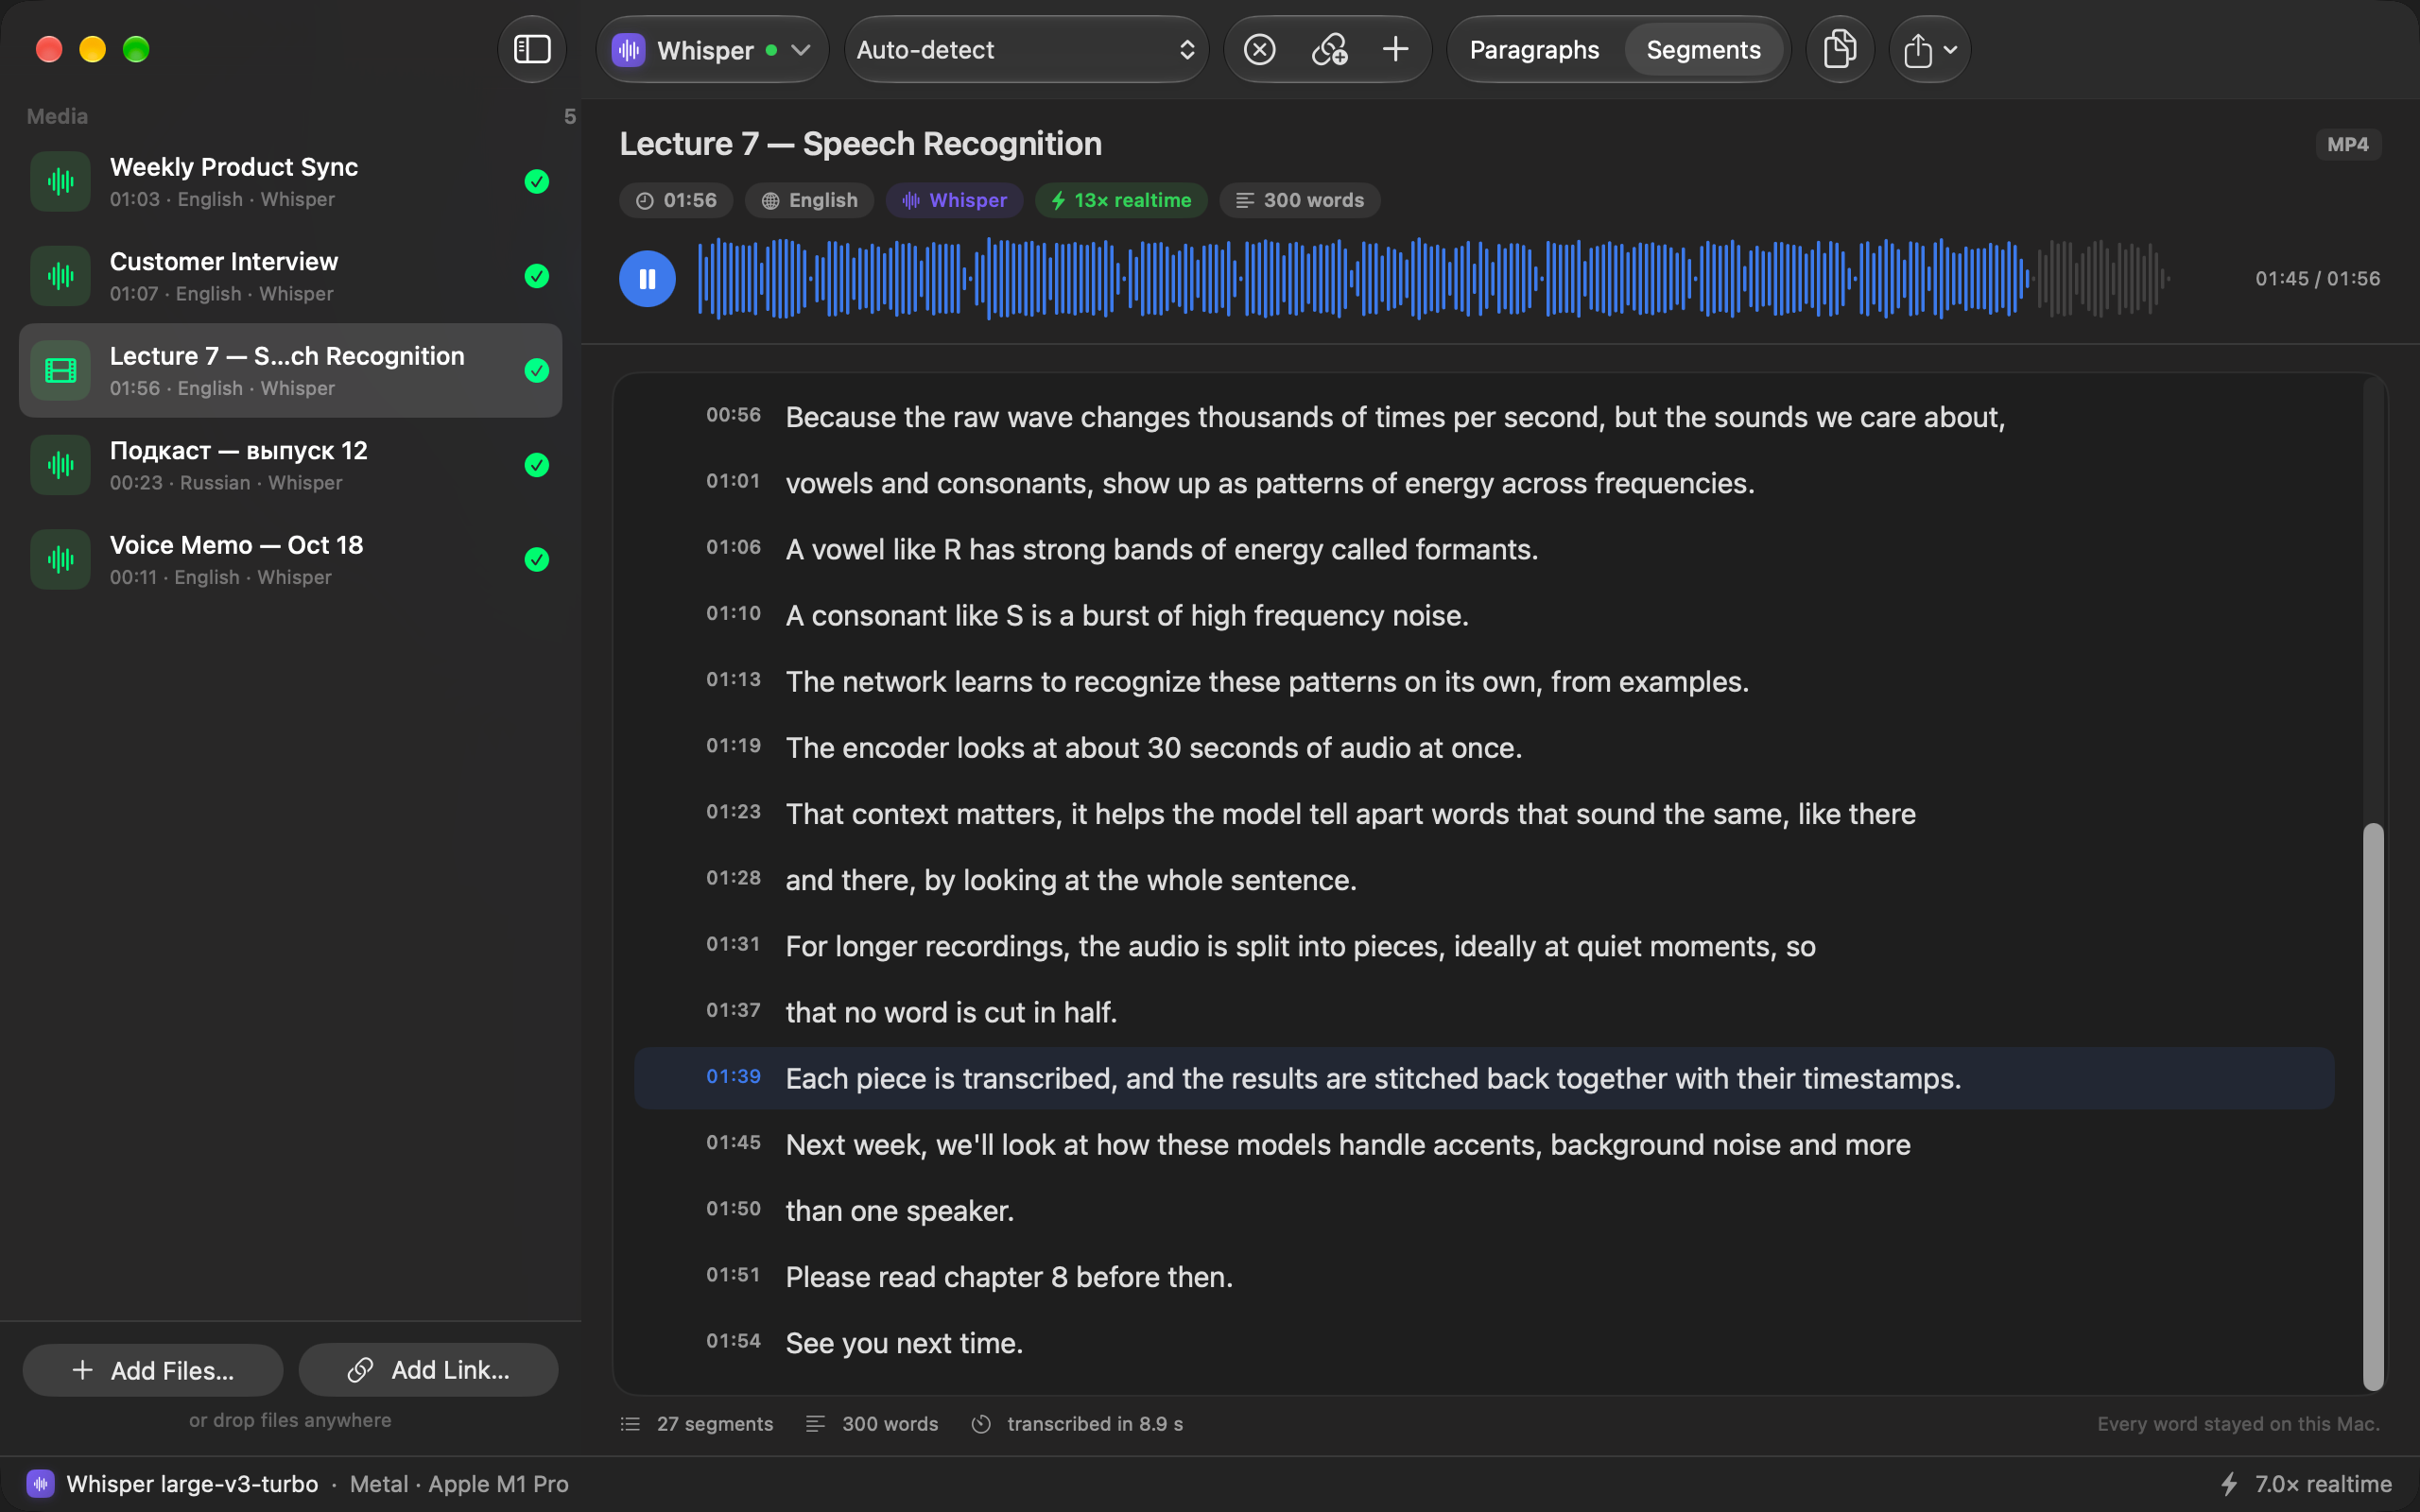Click Add Link button
This screenshot has height=1512, width=2420.
(428, 1370)
